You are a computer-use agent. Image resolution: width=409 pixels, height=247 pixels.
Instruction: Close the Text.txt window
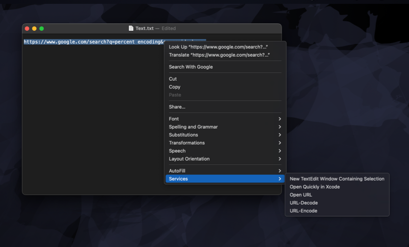pos(27,28)
